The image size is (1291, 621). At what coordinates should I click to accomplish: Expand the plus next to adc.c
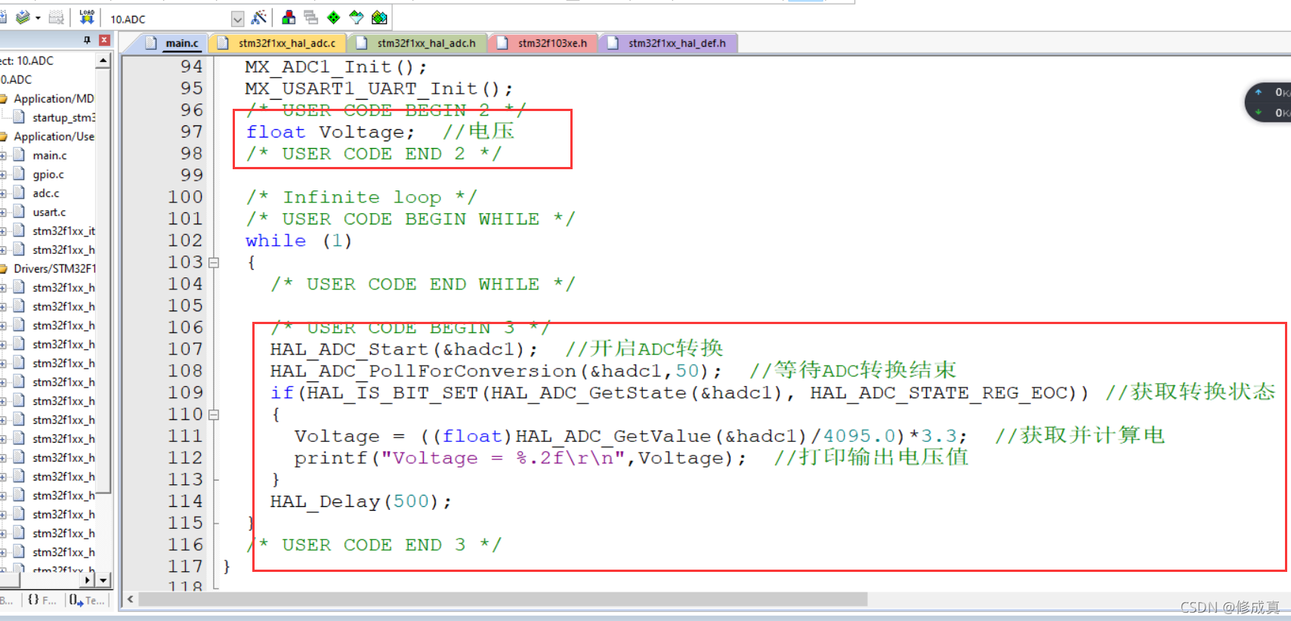pyautogui.click(x=3, y=193)
